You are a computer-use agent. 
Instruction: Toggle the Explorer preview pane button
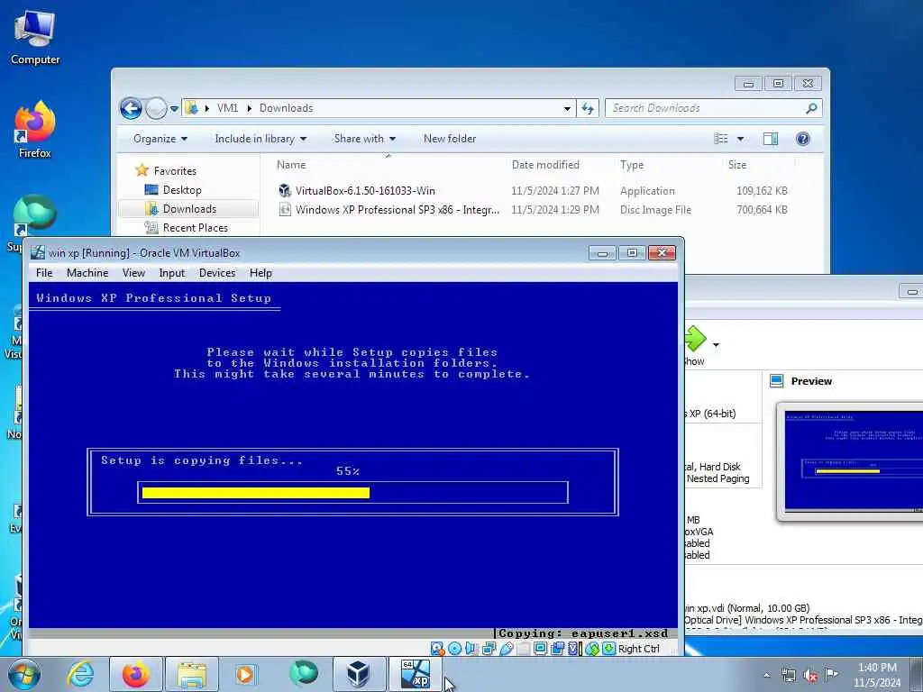click(x=771, y=138)
